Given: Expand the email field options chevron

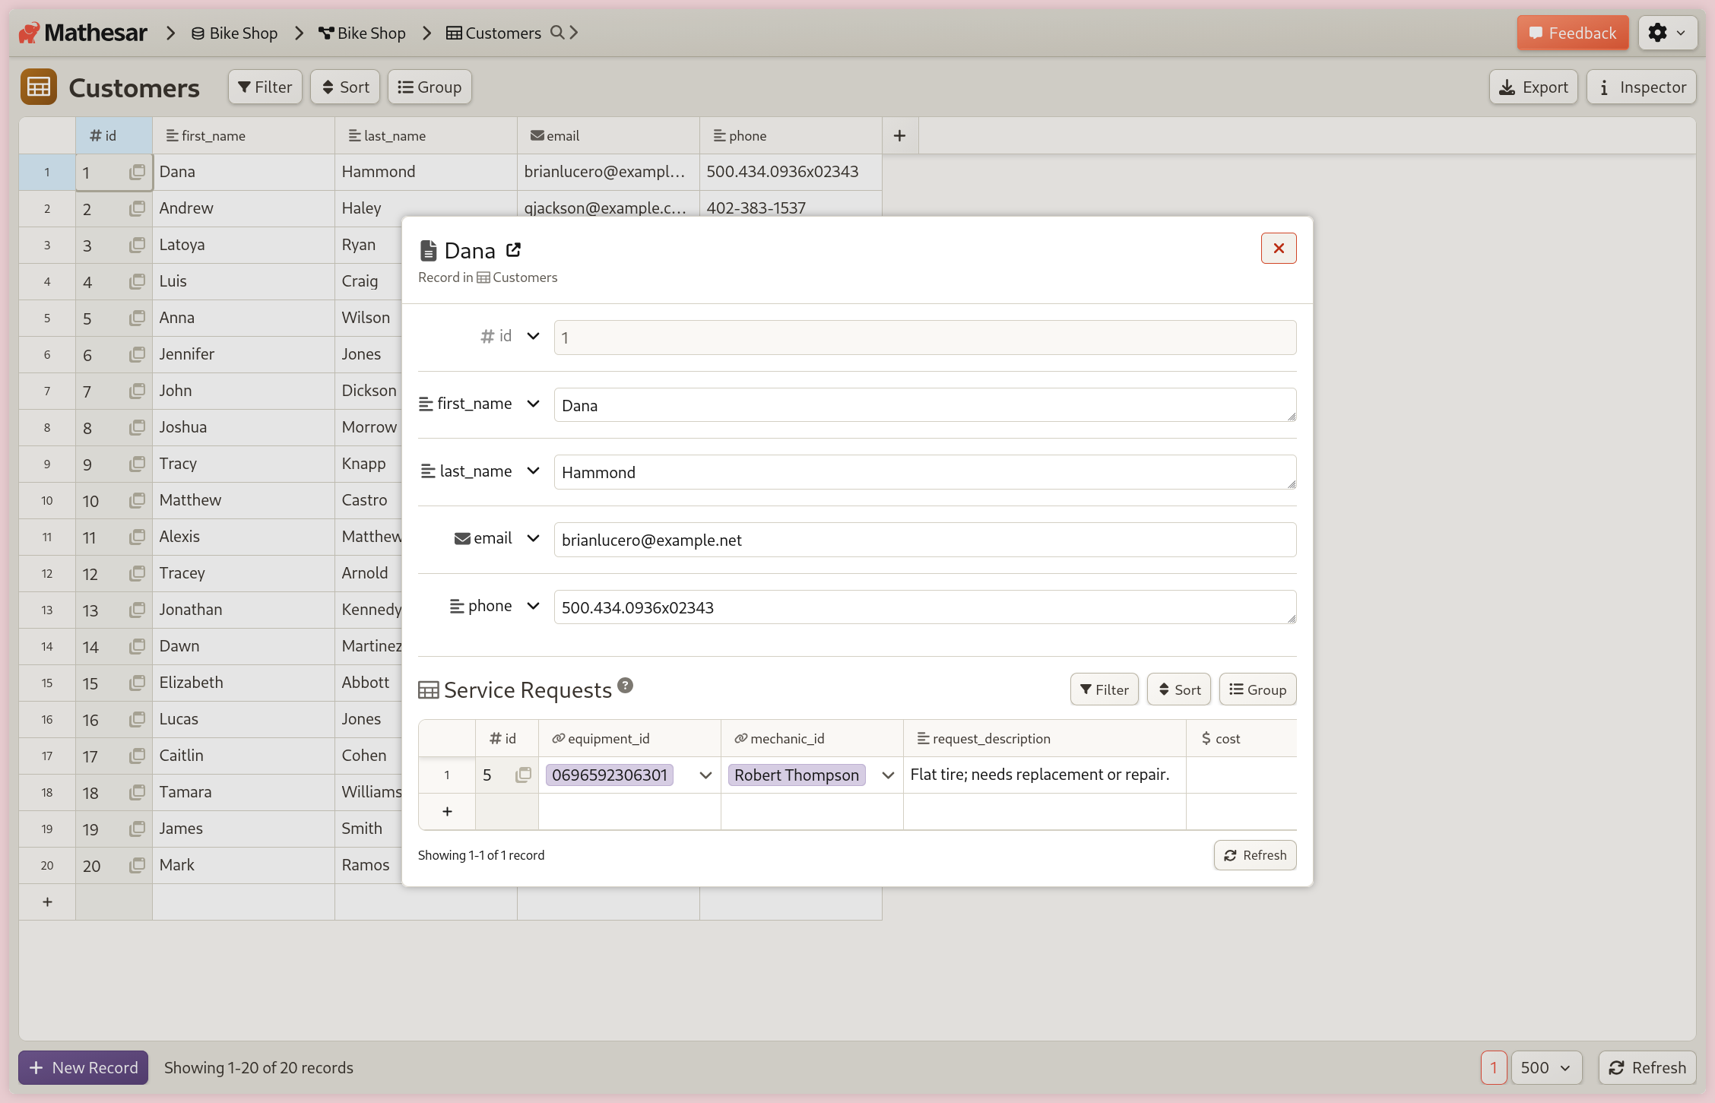Looking at the screenshot, I should click(x=533, y=538).
